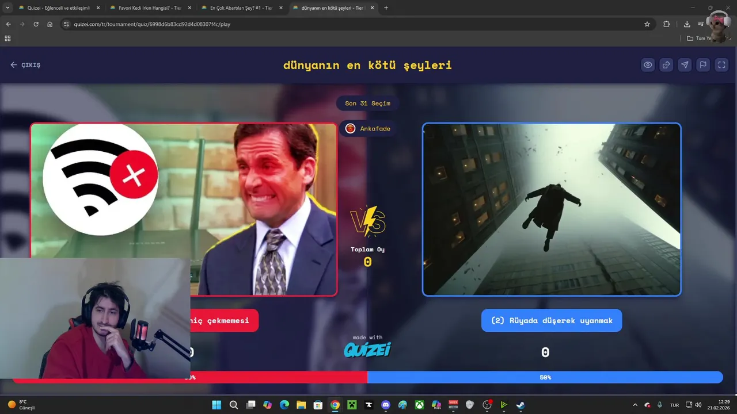Image resolution: width=737 pixels, height=414 pixels.
Task: Reload the current page
Action: 36,24
